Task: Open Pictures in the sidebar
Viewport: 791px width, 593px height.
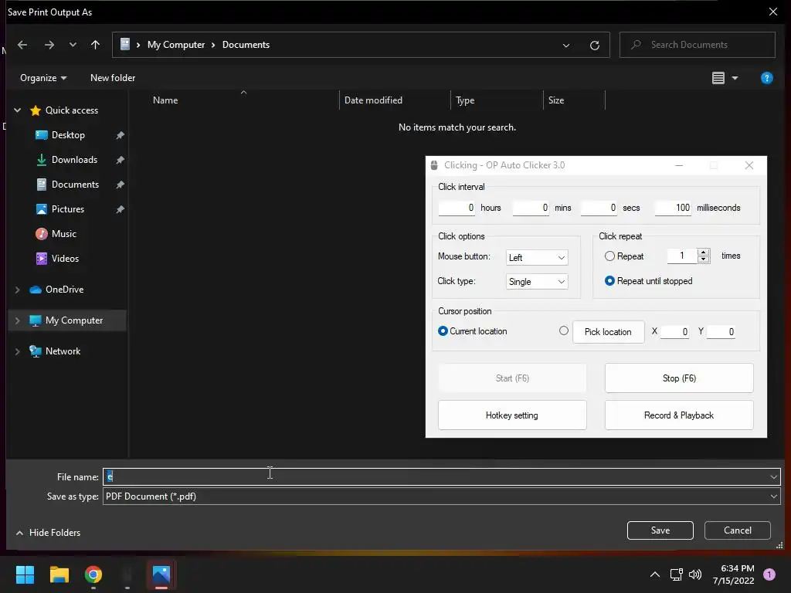Action: pos(68,209)
